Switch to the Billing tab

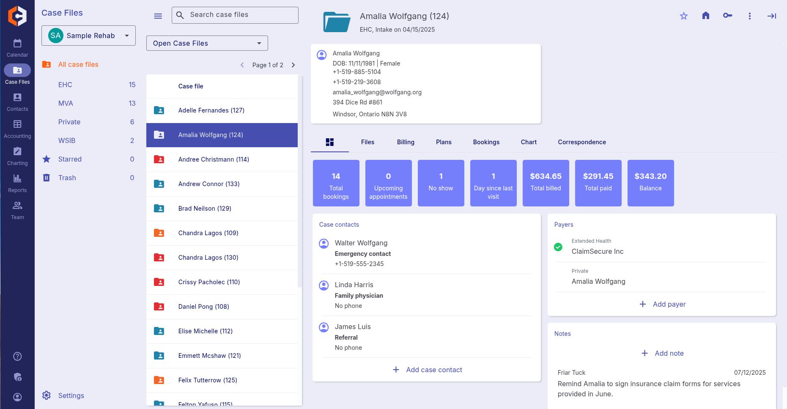406,142
